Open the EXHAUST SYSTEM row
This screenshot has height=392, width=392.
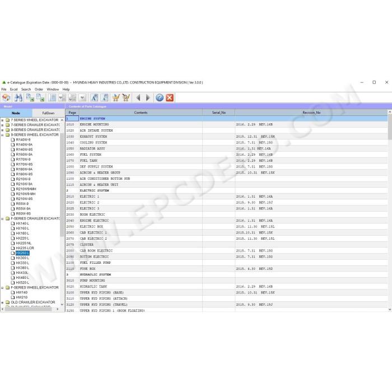[x=226, y=137]
